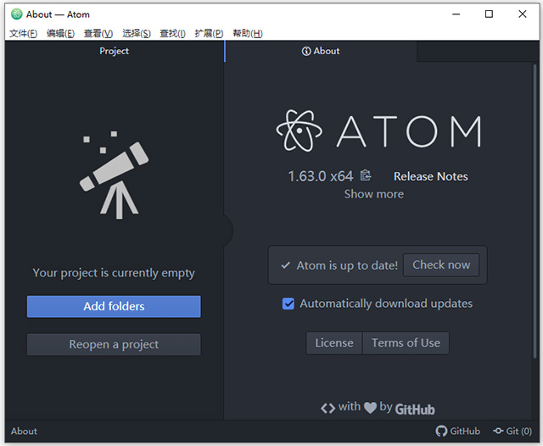Screen dimensions: 543x446
Task: Click the heart icon in footer
Action: pyautogui.click(x=370, y=408)
